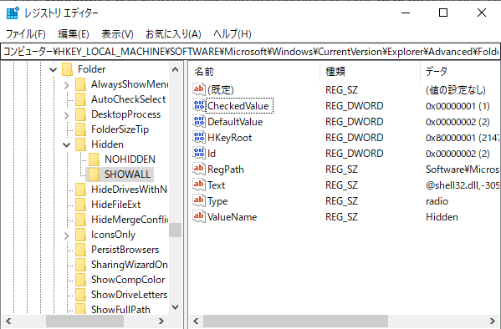
Task: Open the 編集(E) menu
Action: [x=73, y=34]
